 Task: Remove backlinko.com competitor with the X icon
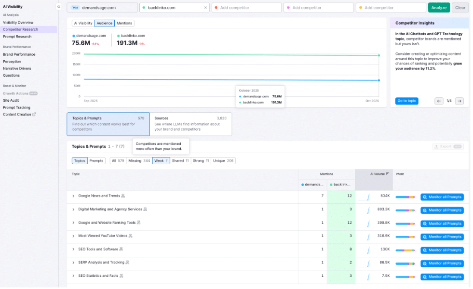pos(206,8)
